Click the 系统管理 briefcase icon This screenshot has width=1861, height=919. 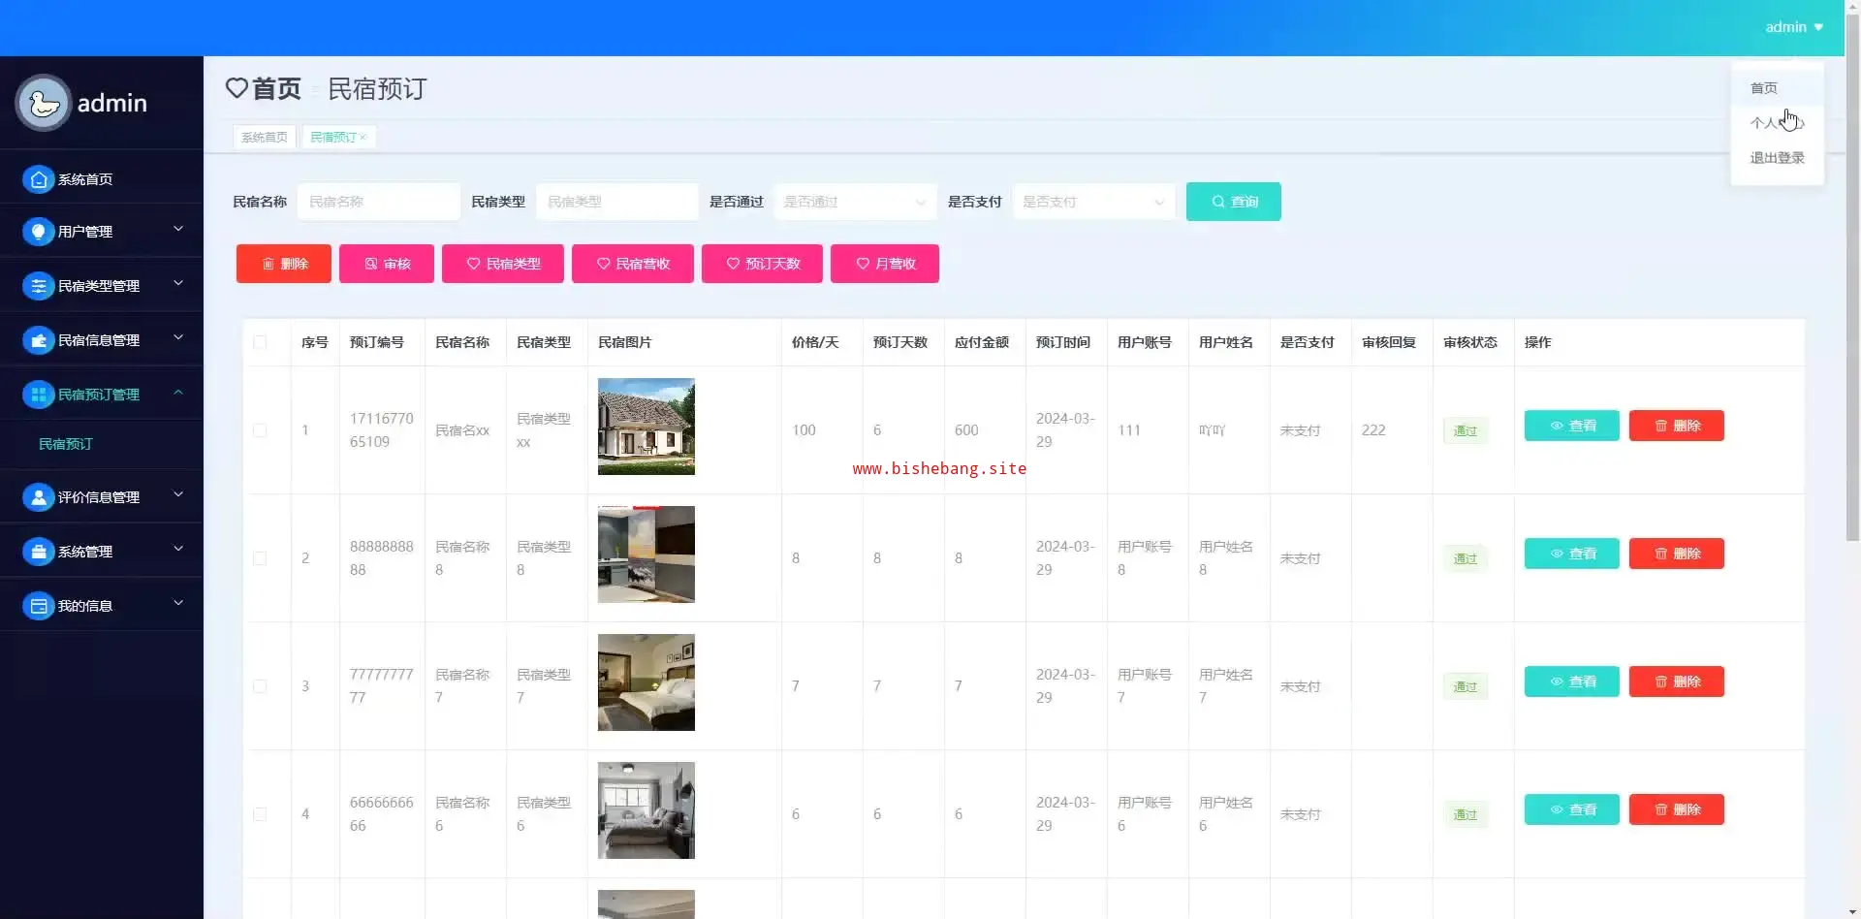click(38, 552)
